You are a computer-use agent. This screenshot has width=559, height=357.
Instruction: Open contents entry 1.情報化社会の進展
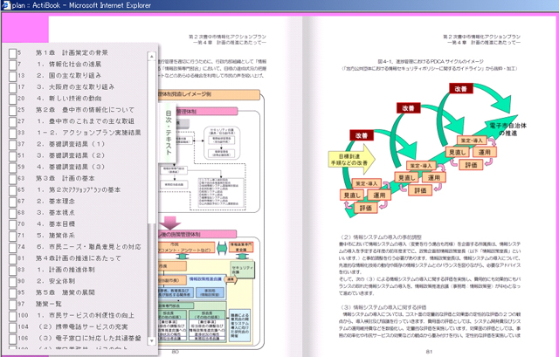(x=69, y=64)
